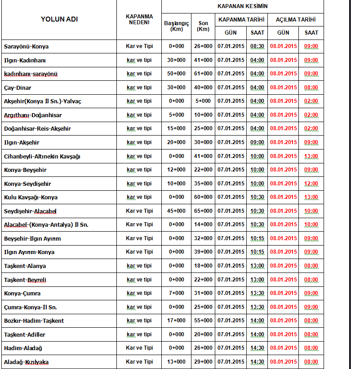Select the Çay-Dinar road name cell
Viewport: 351px width, 369px height.
click(18, 88)
